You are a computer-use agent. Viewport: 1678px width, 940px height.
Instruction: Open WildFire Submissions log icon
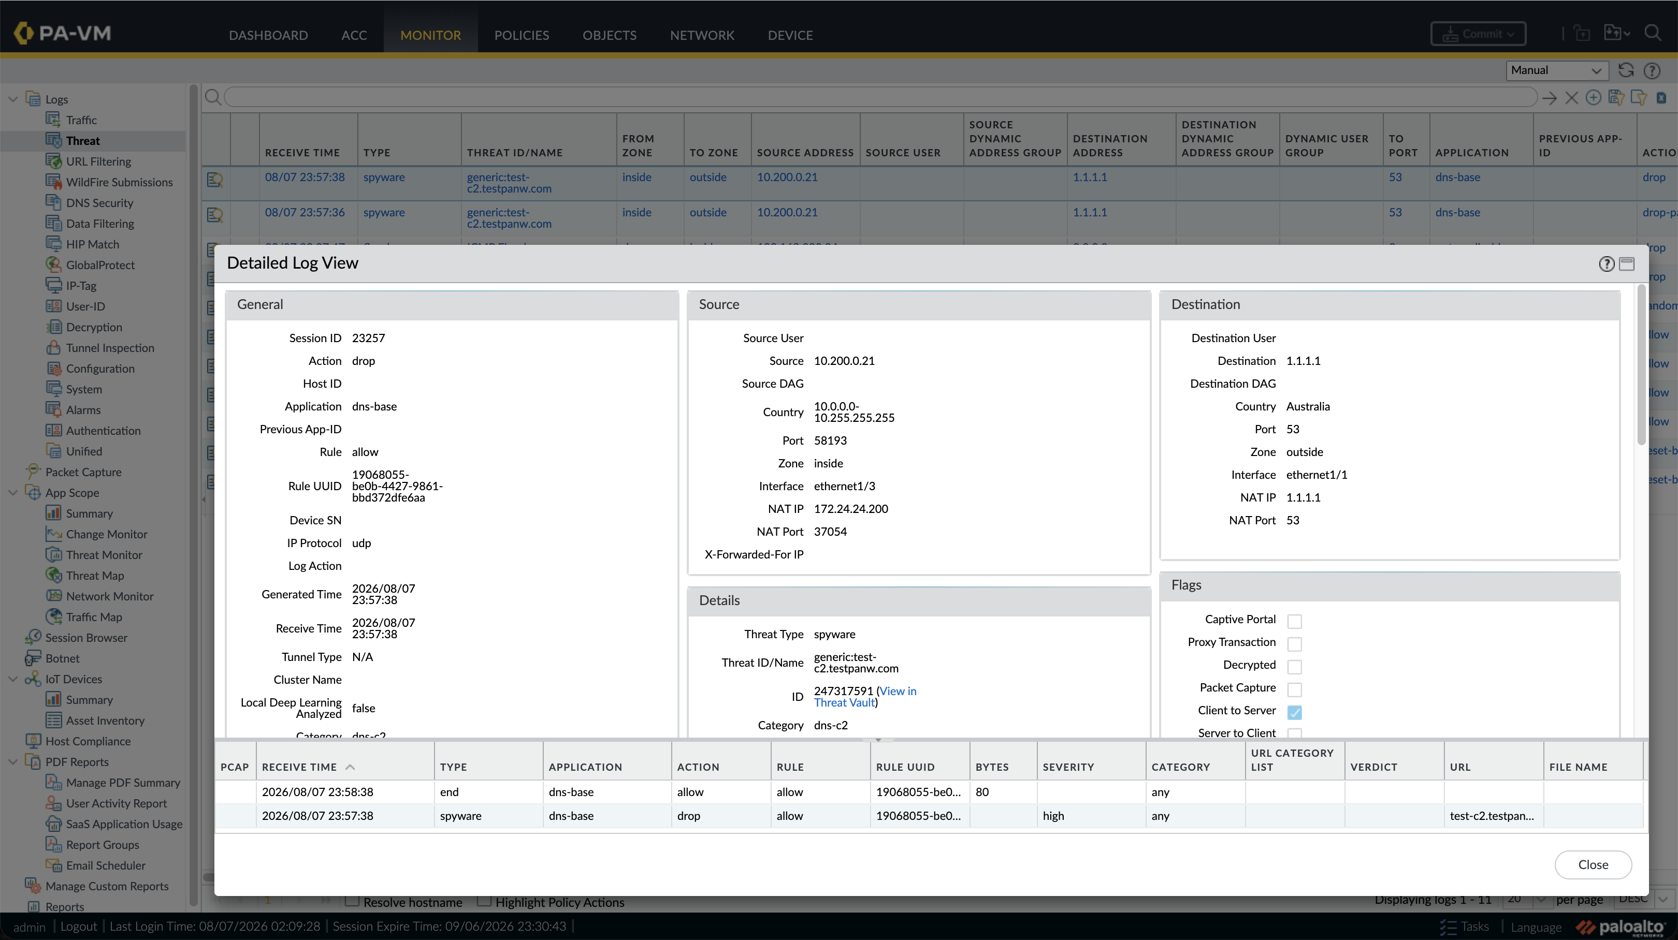tap(53, 182)
